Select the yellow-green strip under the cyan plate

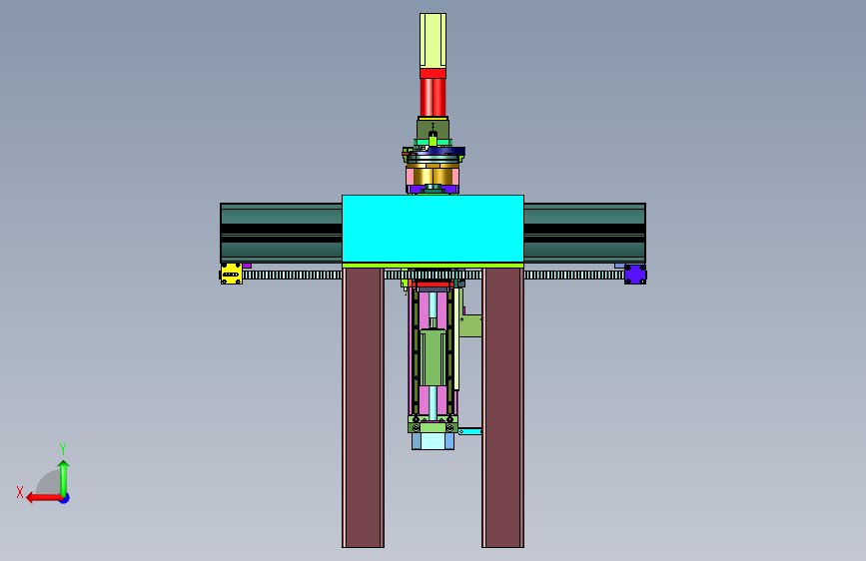pos(433,266)
